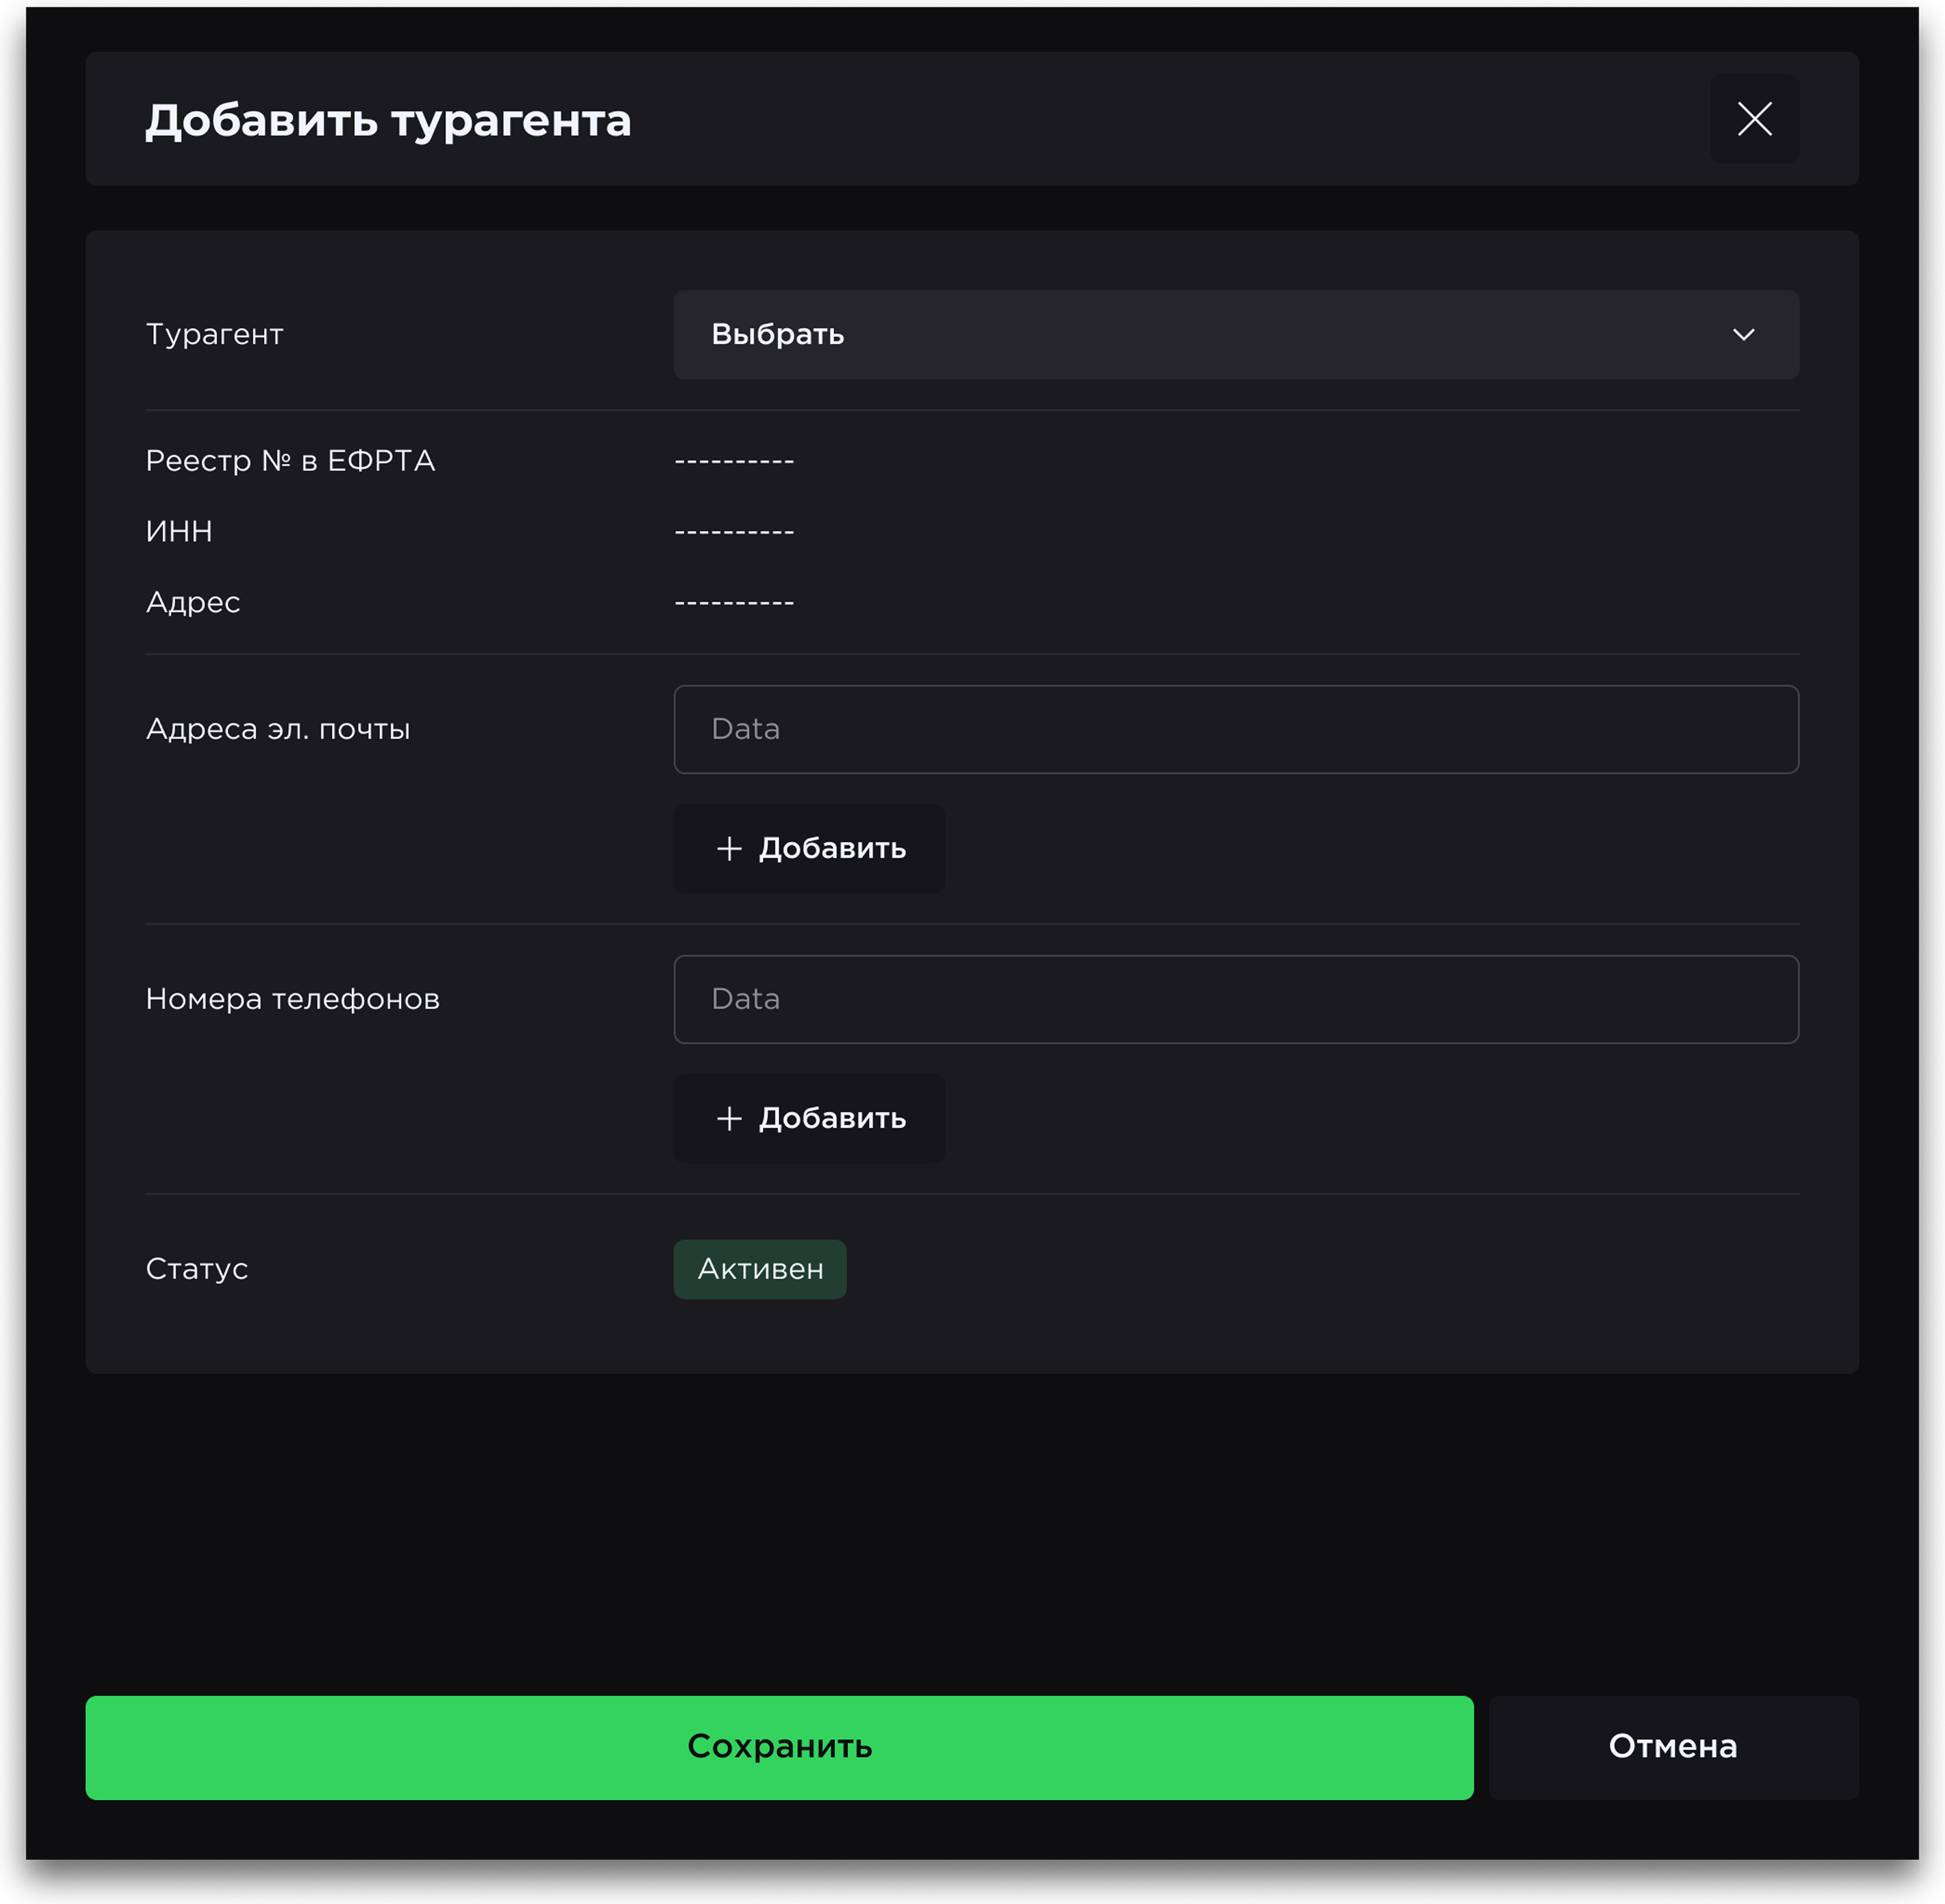This screenshot has height=1904, width=1945.
Task: Click the Добавить турагента dialog title
Action: (x=388, y=120)
